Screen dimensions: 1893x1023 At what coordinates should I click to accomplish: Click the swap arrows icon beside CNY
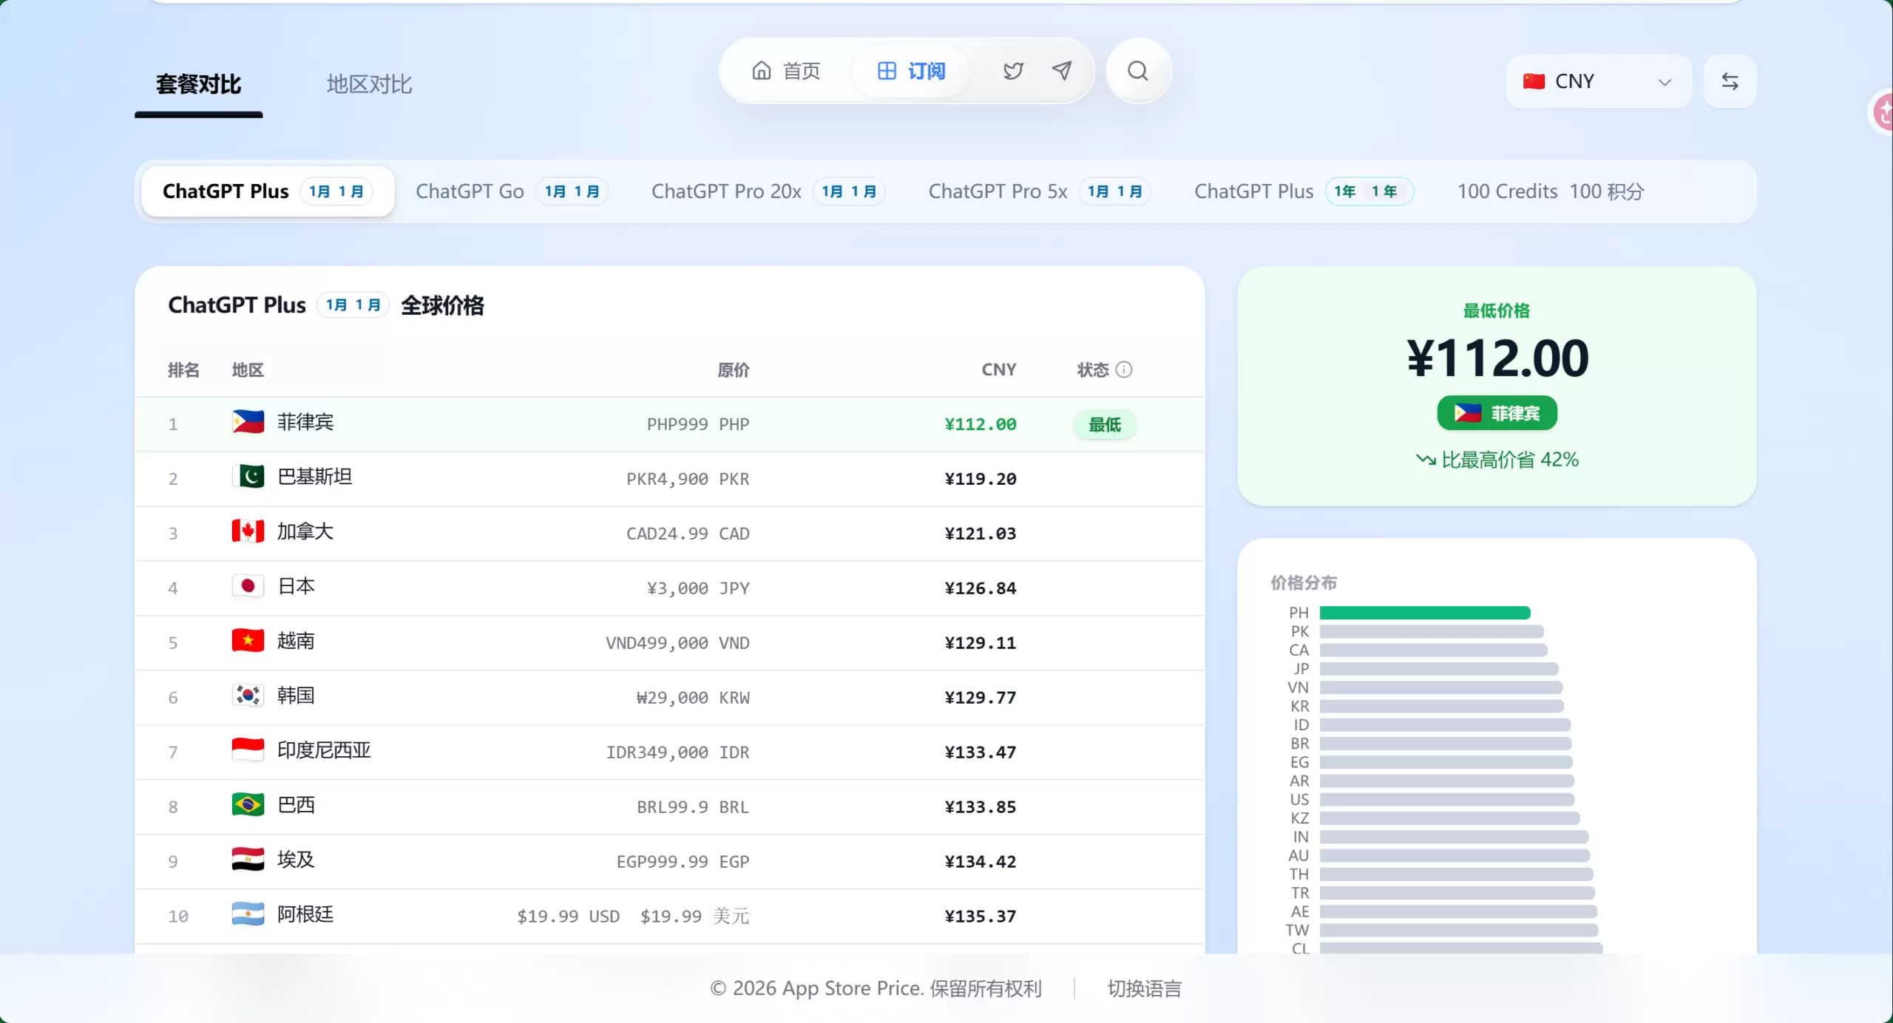1730,81
